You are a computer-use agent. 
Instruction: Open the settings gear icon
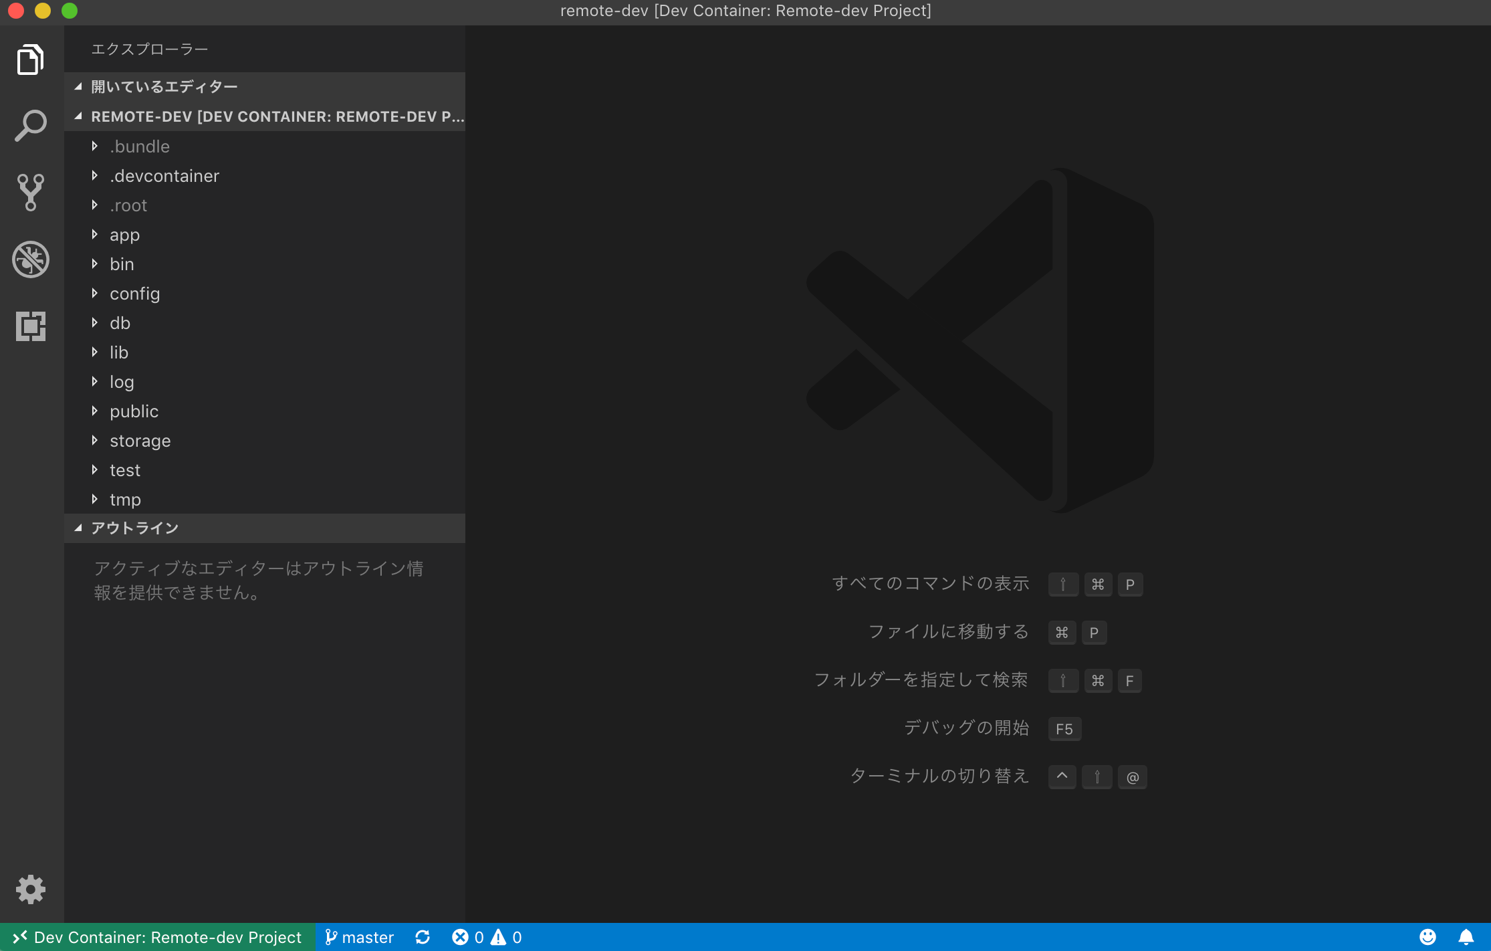tap(31, 889)
